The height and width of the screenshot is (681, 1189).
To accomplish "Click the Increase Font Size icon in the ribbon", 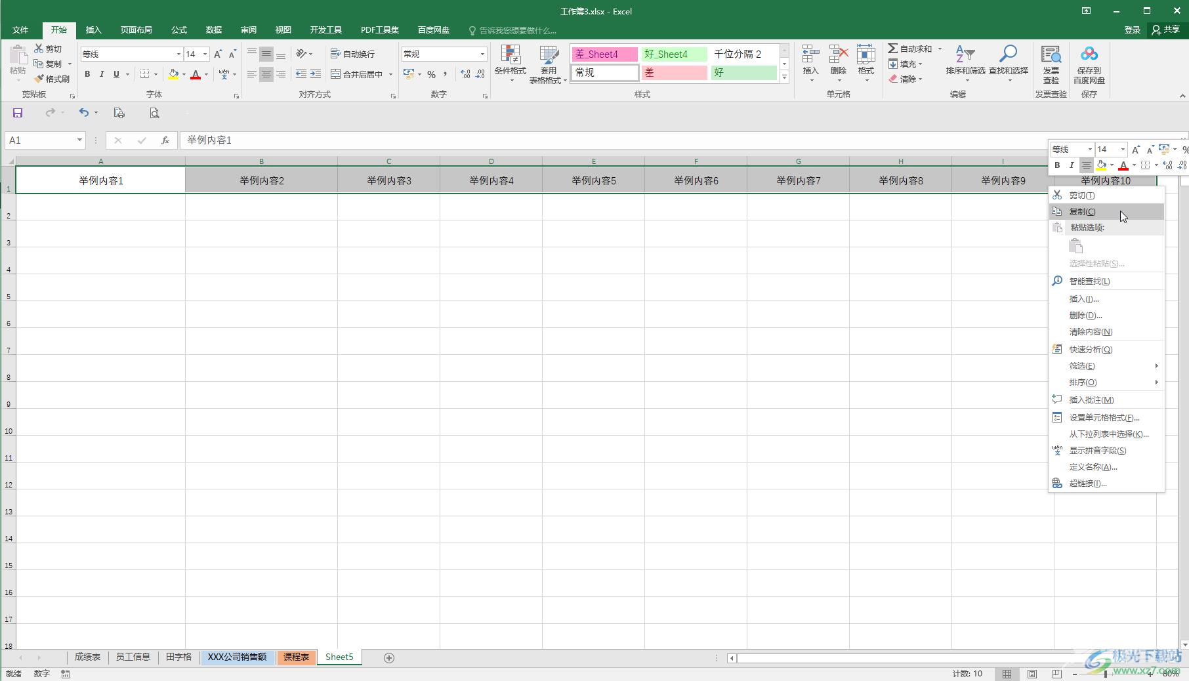I will [218, 54].
